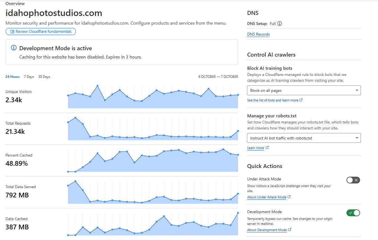Image resolution: width=378 pixels, height=240 pixels.
Task: Open See the list of bots link
Action: click(x=273, y=100)
